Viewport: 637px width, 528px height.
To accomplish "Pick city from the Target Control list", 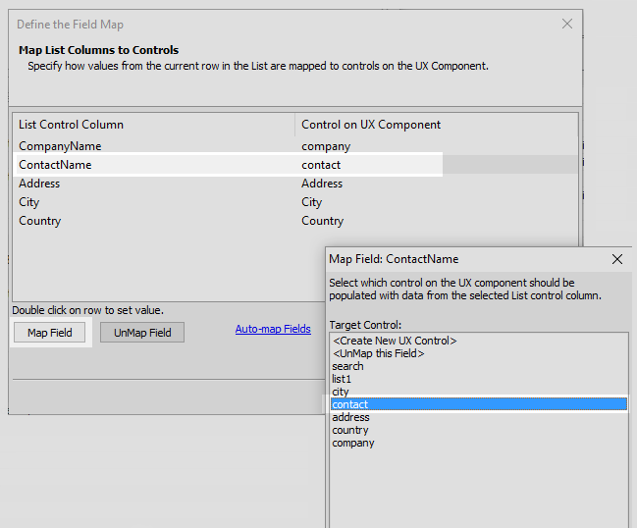I will [x=479, y=392].
